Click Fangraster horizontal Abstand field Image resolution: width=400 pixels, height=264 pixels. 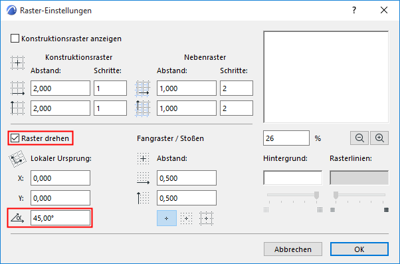tap(187, 178)
